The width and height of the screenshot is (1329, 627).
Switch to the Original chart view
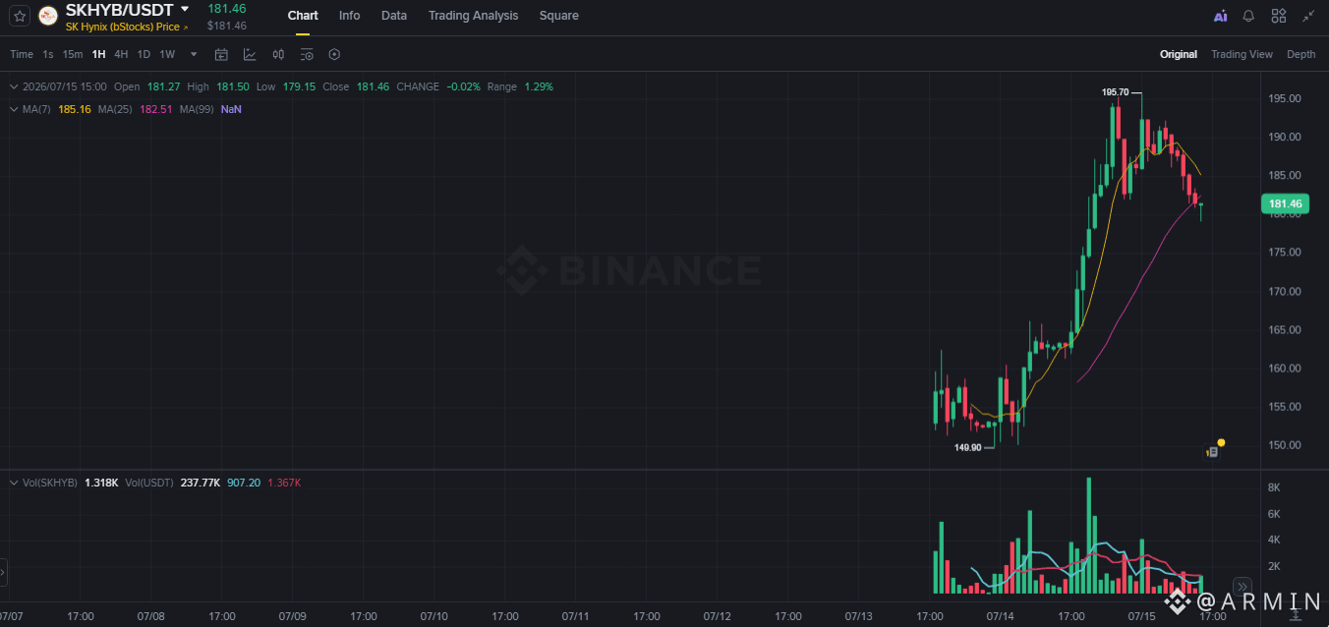tap(1178, 54)
